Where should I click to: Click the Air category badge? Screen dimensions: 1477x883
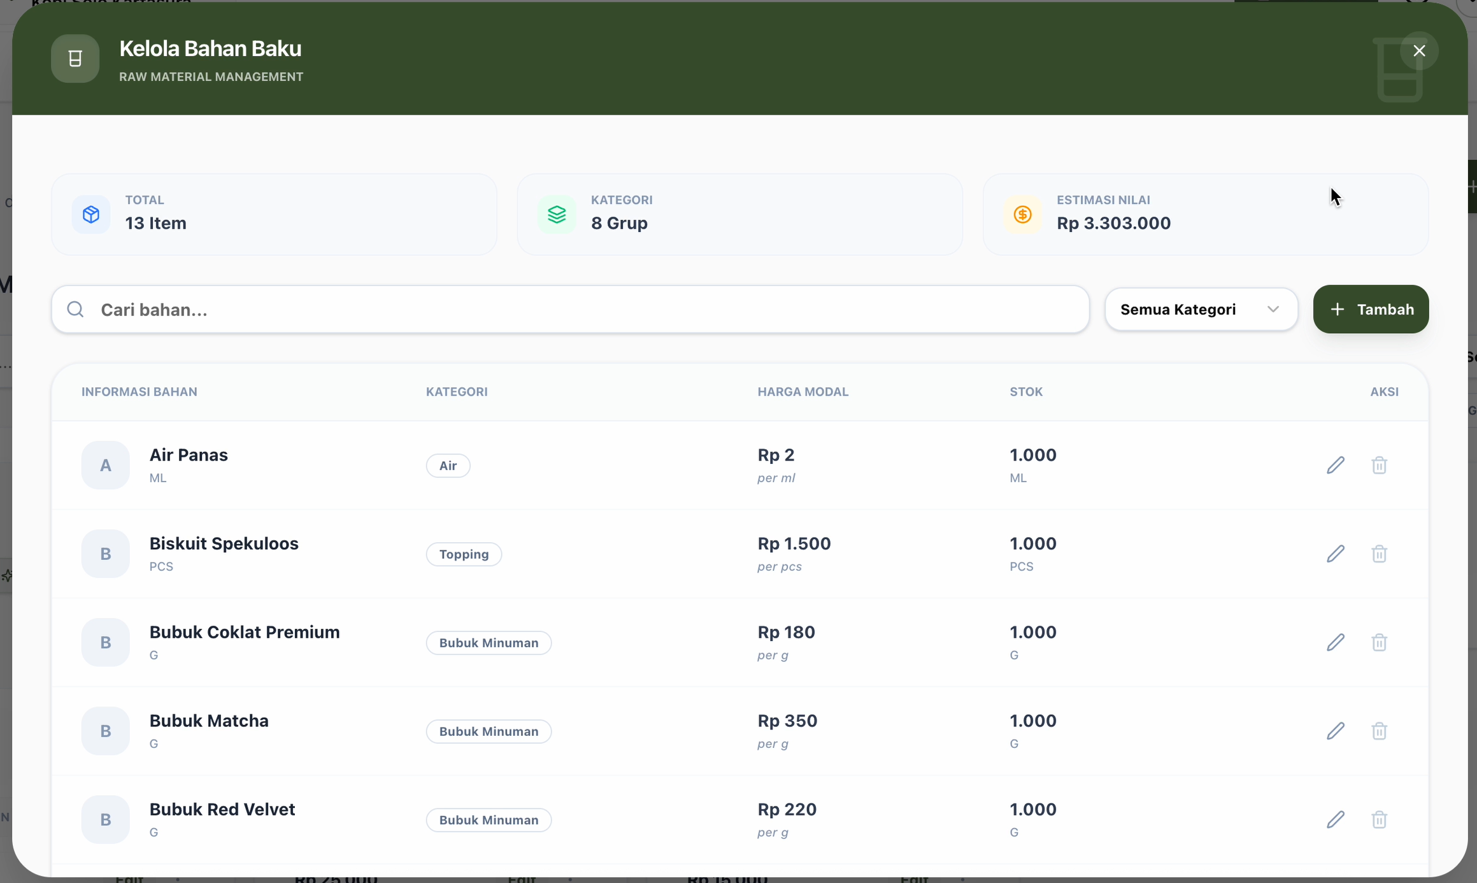pyautogui.click(x=448, y=466)
